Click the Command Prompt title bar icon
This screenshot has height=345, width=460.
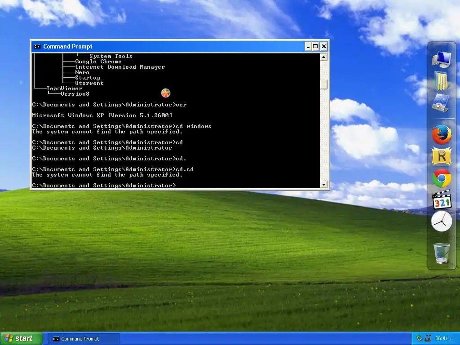point(37,46)
